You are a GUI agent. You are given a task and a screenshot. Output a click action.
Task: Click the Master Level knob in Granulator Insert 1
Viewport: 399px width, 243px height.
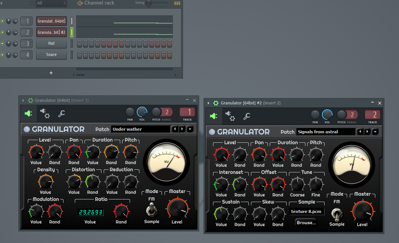[x=177, y=209]
